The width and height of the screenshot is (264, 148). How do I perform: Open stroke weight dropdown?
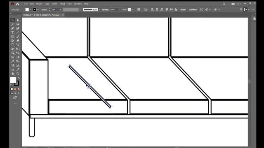61,9
